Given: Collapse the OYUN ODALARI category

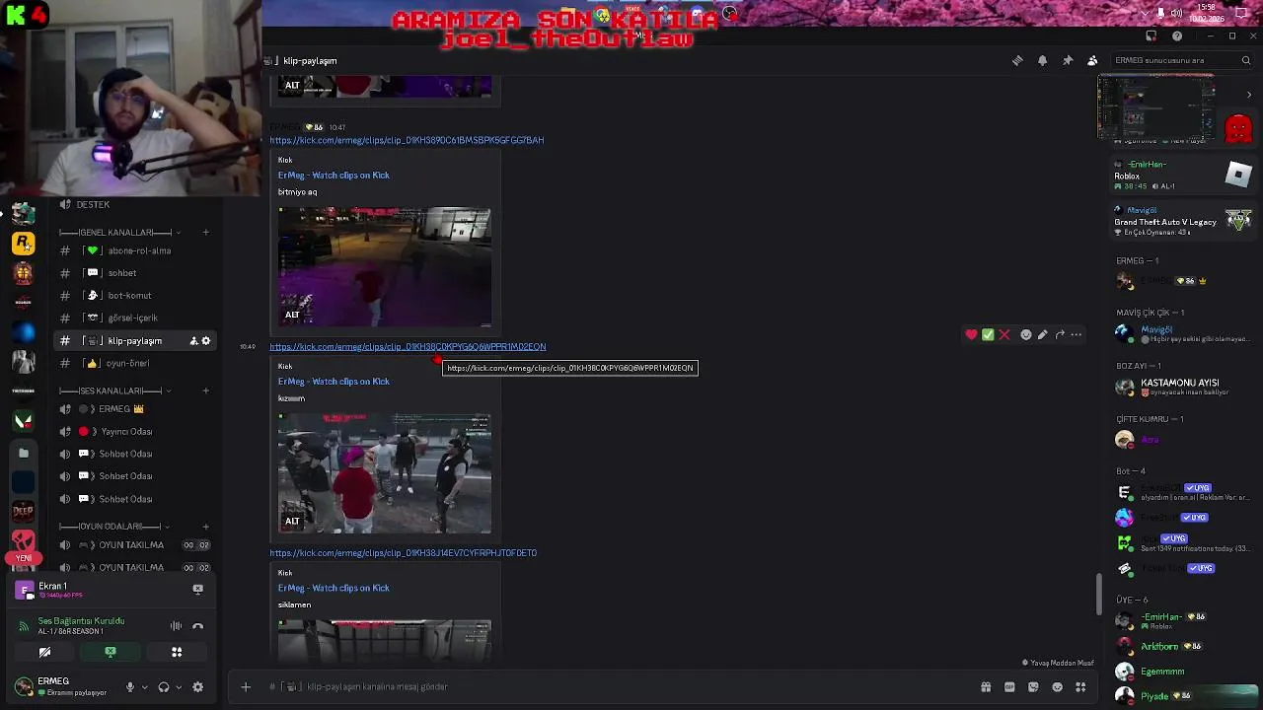Looking at the screenshot, I should [x=114, y=527].
